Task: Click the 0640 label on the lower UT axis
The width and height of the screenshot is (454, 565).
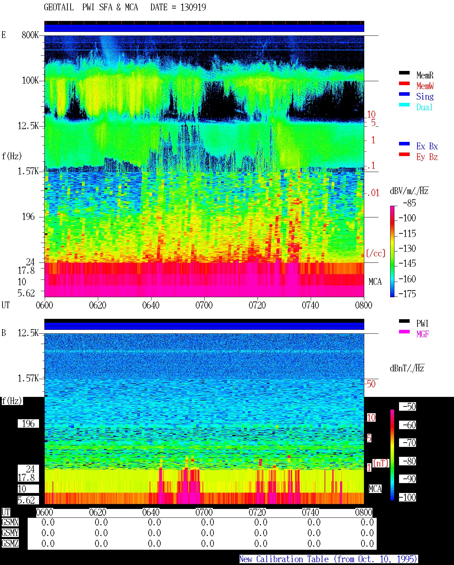Action: pyautogui.click(x=151, y=513)
